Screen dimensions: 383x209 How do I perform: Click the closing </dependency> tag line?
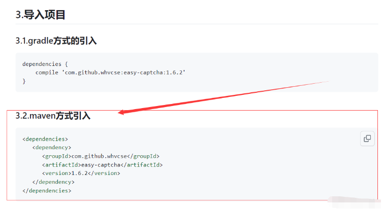(53, 182)
